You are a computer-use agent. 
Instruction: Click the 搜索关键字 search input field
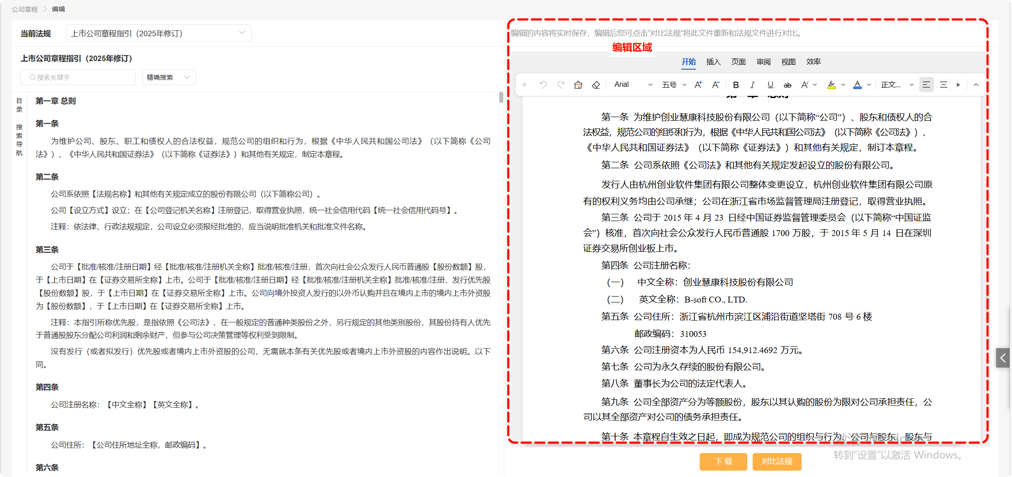click(78, 77)
